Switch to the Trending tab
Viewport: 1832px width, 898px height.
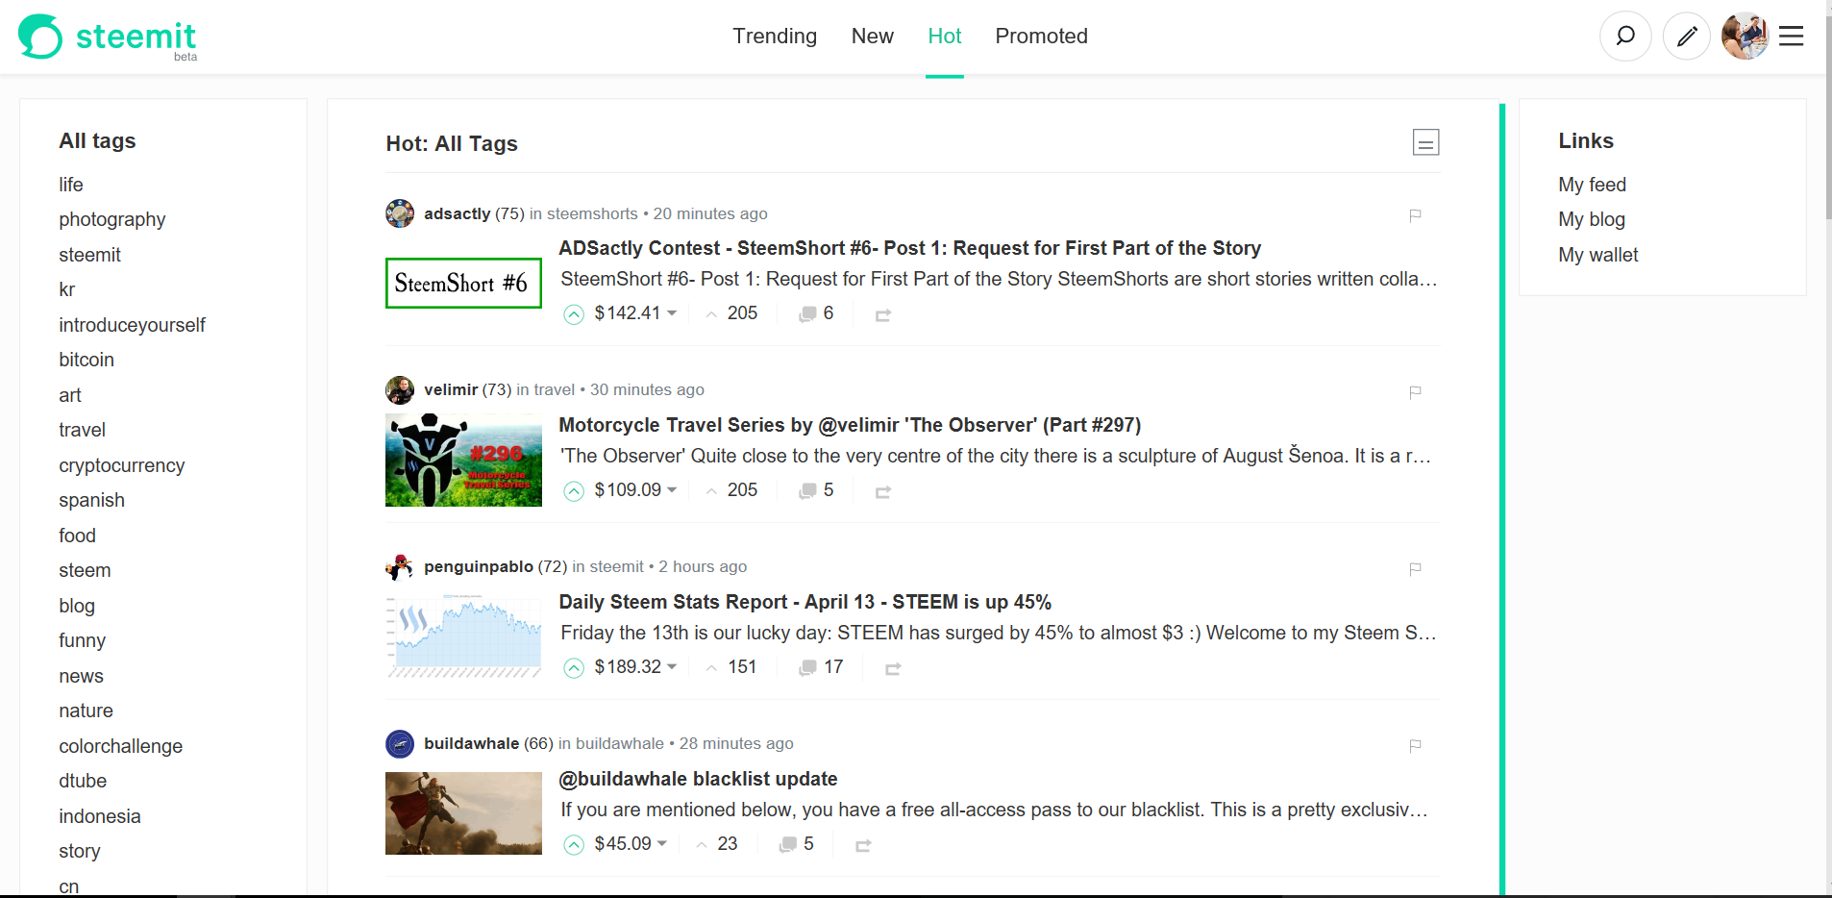pos(775,37)
